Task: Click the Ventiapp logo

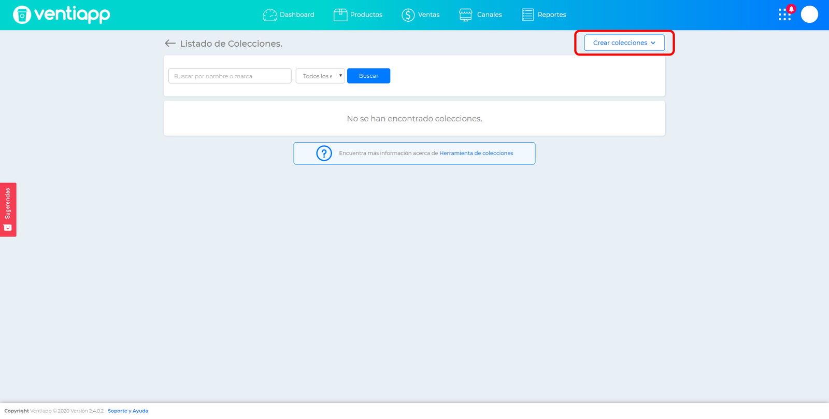Action: (62, 15)
